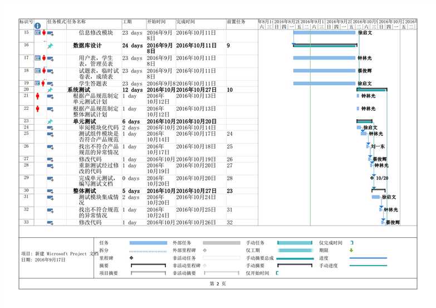
Task: Click the 0 days duration cell on row 29
Action: (131, 178)
